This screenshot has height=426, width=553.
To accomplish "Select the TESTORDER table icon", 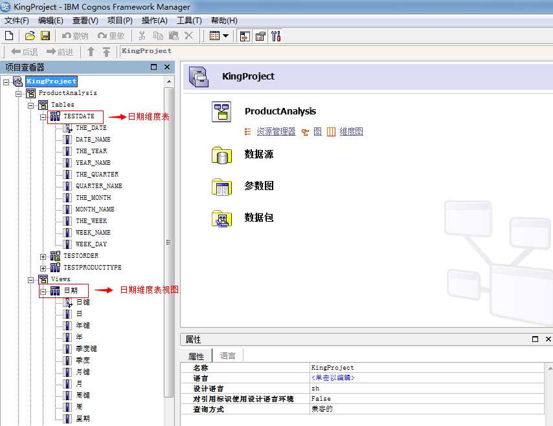I will 55,256.
